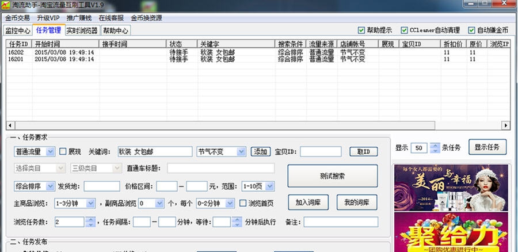Open the 聚给力 promotion banner
The width and height of the screenshot is (518, 252).
click(451, 233)
